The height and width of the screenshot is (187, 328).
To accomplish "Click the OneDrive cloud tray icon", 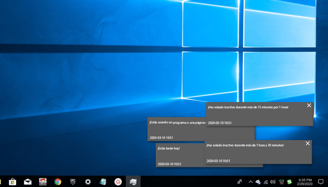I will point(258,182).
